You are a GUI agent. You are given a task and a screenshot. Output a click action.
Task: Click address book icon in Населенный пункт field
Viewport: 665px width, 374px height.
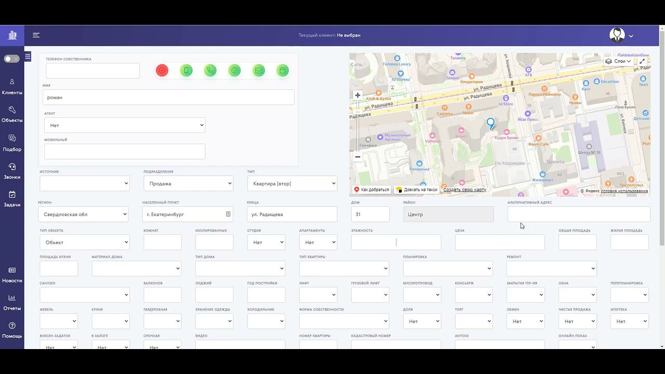click(228, 214)
